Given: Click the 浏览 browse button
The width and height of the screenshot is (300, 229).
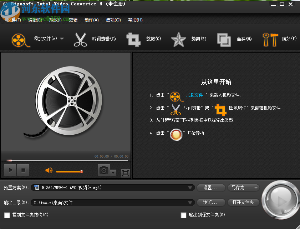Looking at the screenshot, I should point(210,202).
